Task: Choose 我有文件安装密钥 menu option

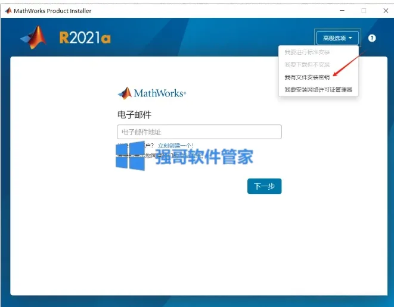Action: [x=307, y=77]
